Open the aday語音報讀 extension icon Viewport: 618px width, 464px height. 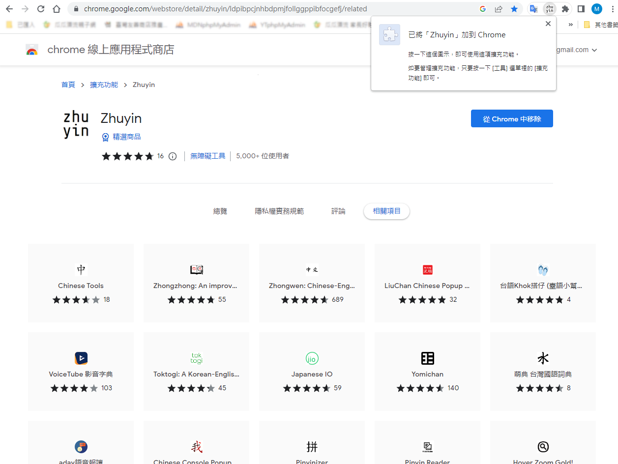pos(81,447)
